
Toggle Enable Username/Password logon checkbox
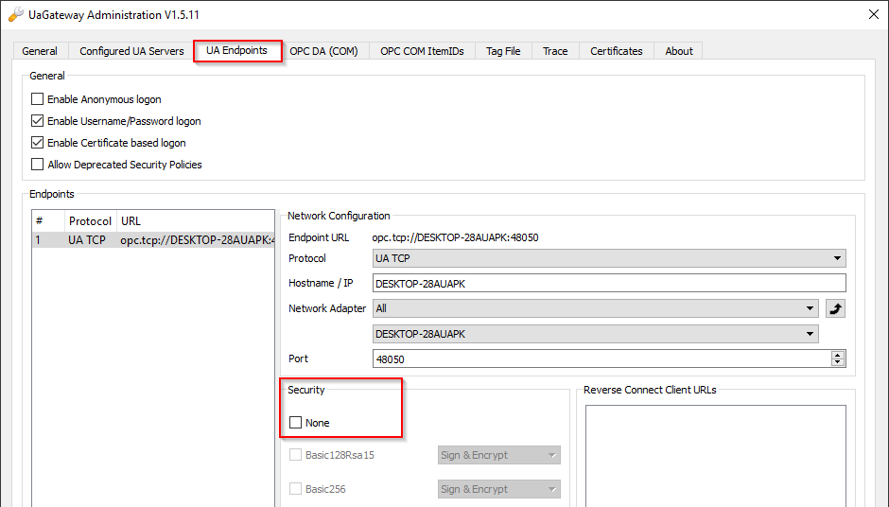pos(38,121)
